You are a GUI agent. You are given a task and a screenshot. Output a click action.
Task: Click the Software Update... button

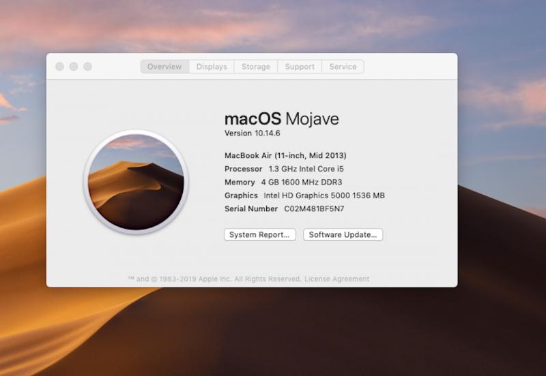(x=343, y=234)
